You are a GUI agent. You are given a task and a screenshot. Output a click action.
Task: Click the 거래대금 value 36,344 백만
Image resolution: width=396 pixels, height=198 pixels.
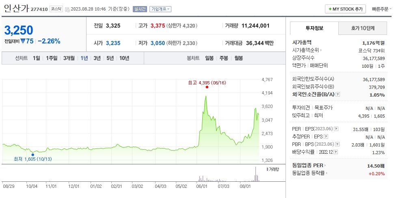coord(260,43)
